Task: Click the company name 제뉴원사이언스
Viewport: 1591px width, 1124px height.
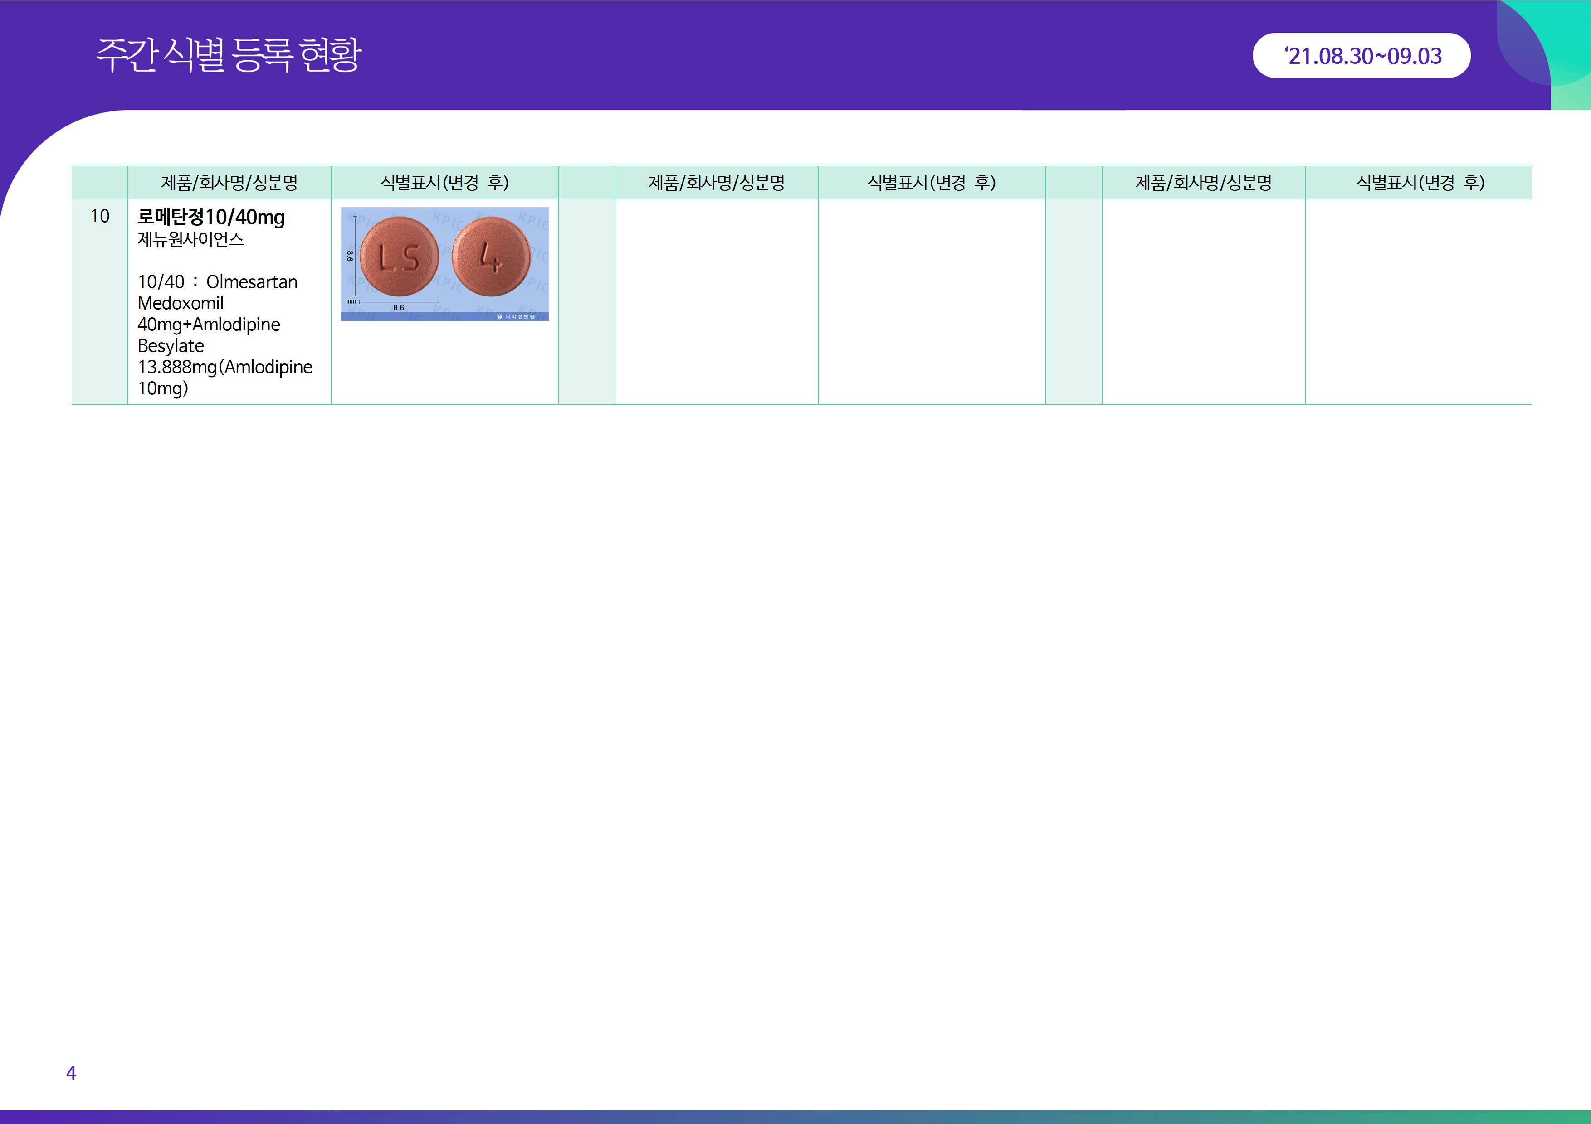Action: [190, 240]
